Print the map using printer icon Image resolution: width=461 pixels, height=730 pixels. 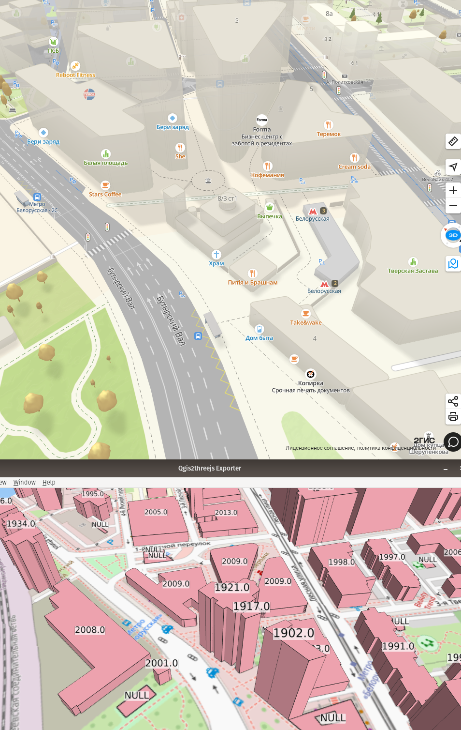click(453, 417)
